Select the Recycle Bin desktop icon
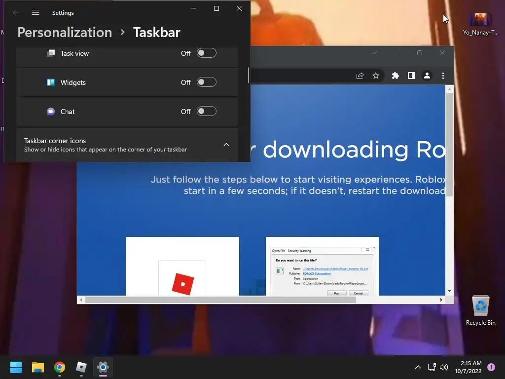 tap(480, 311)
